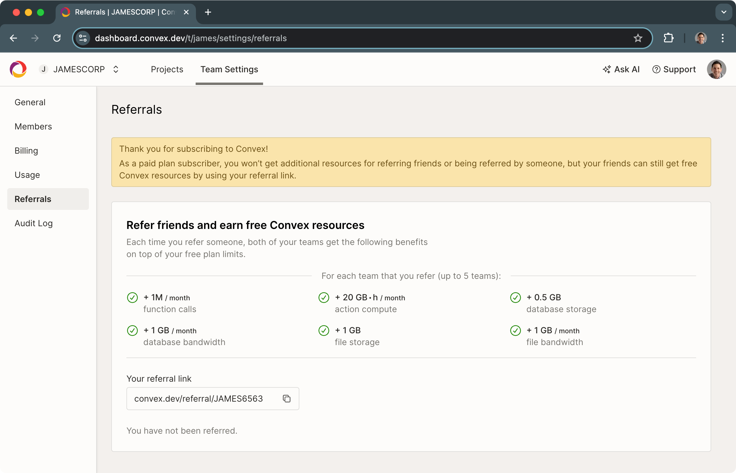Open Billing in settings sidebar
Image resolution: width=736 pixels, height=473 pixels.
[x=26, y=151]
